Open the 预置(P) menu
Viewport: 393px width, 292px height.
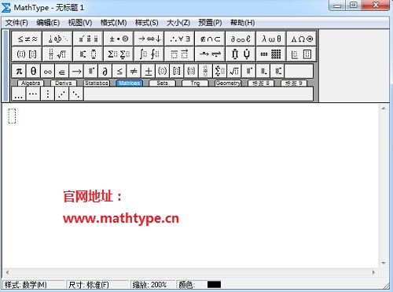(x=210, y=23)
